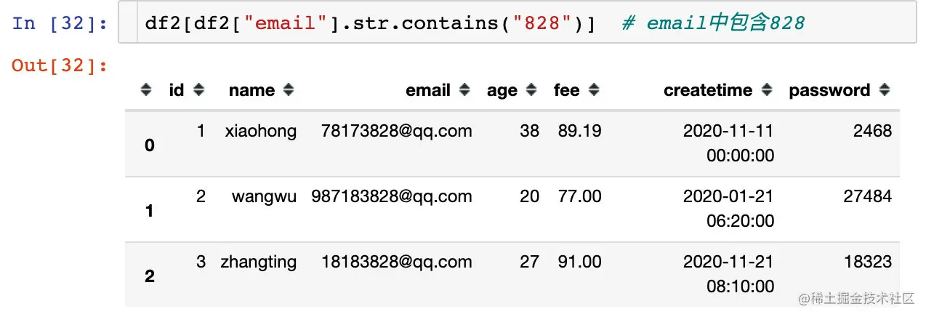Click the 78173828@qq.com email cell
The image size is (926, 317).
click(x=396, y=131)
